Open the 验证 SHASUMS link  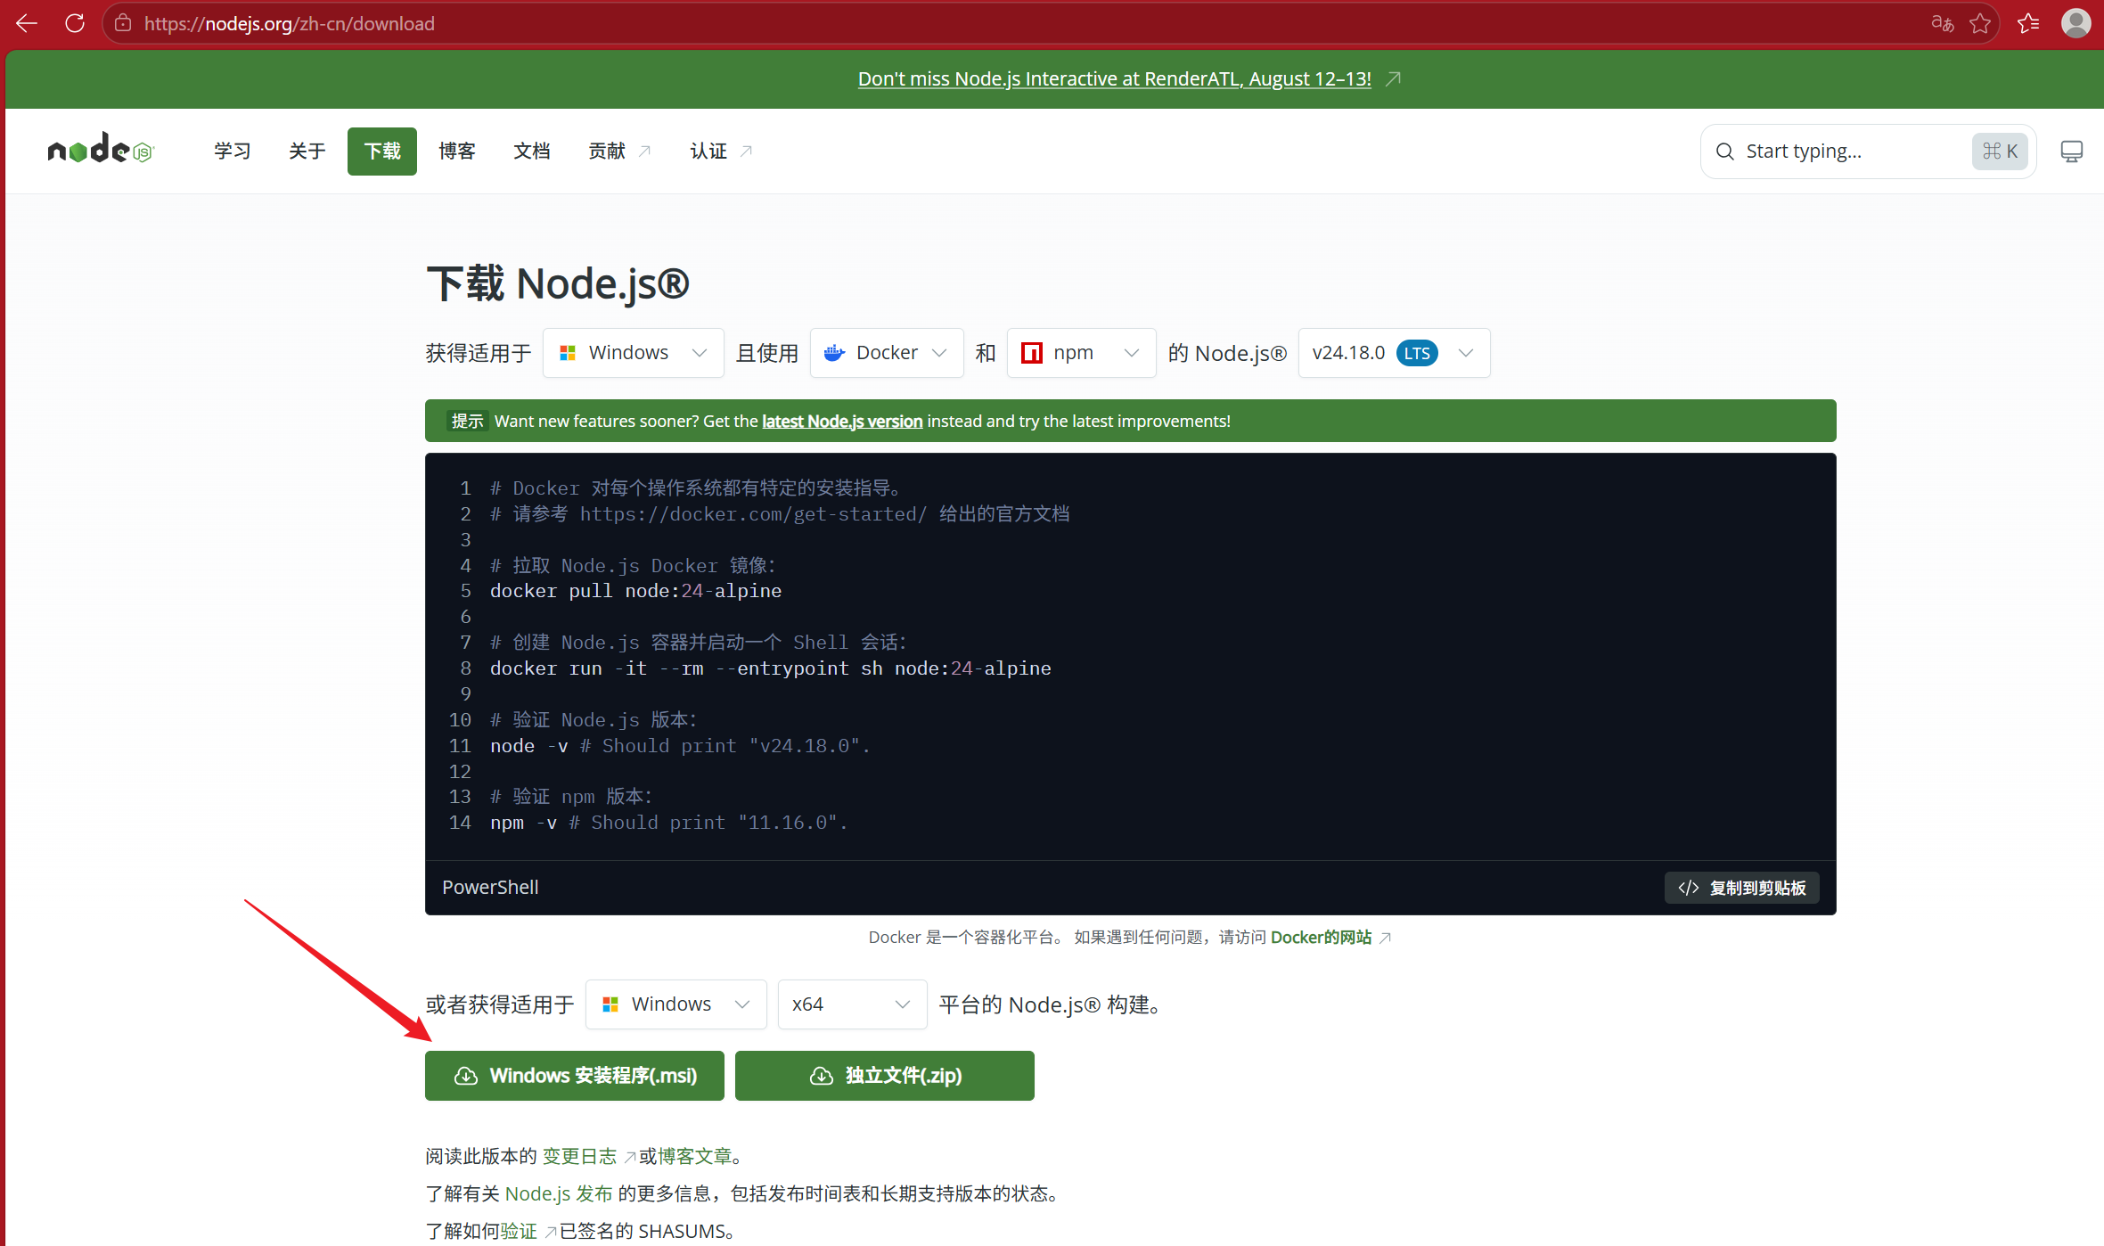click(x=519, y=1231)
